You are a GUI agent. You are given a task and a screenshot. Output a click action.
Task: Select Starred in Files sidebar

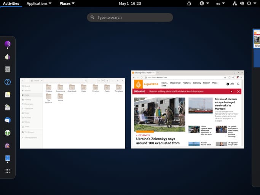27,91
